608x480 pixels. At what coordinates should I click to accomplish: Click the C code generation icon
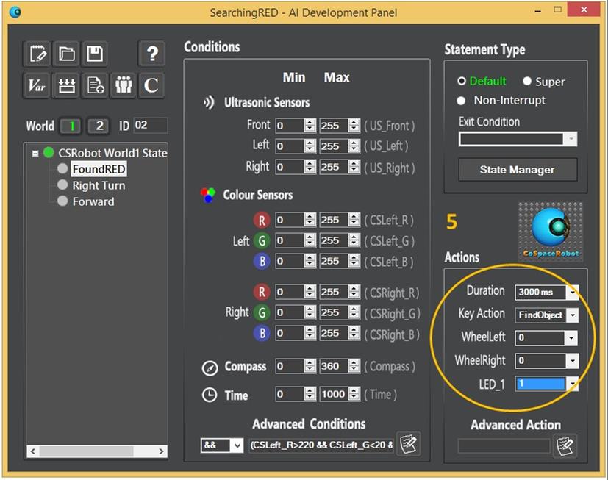click(151, 85)
